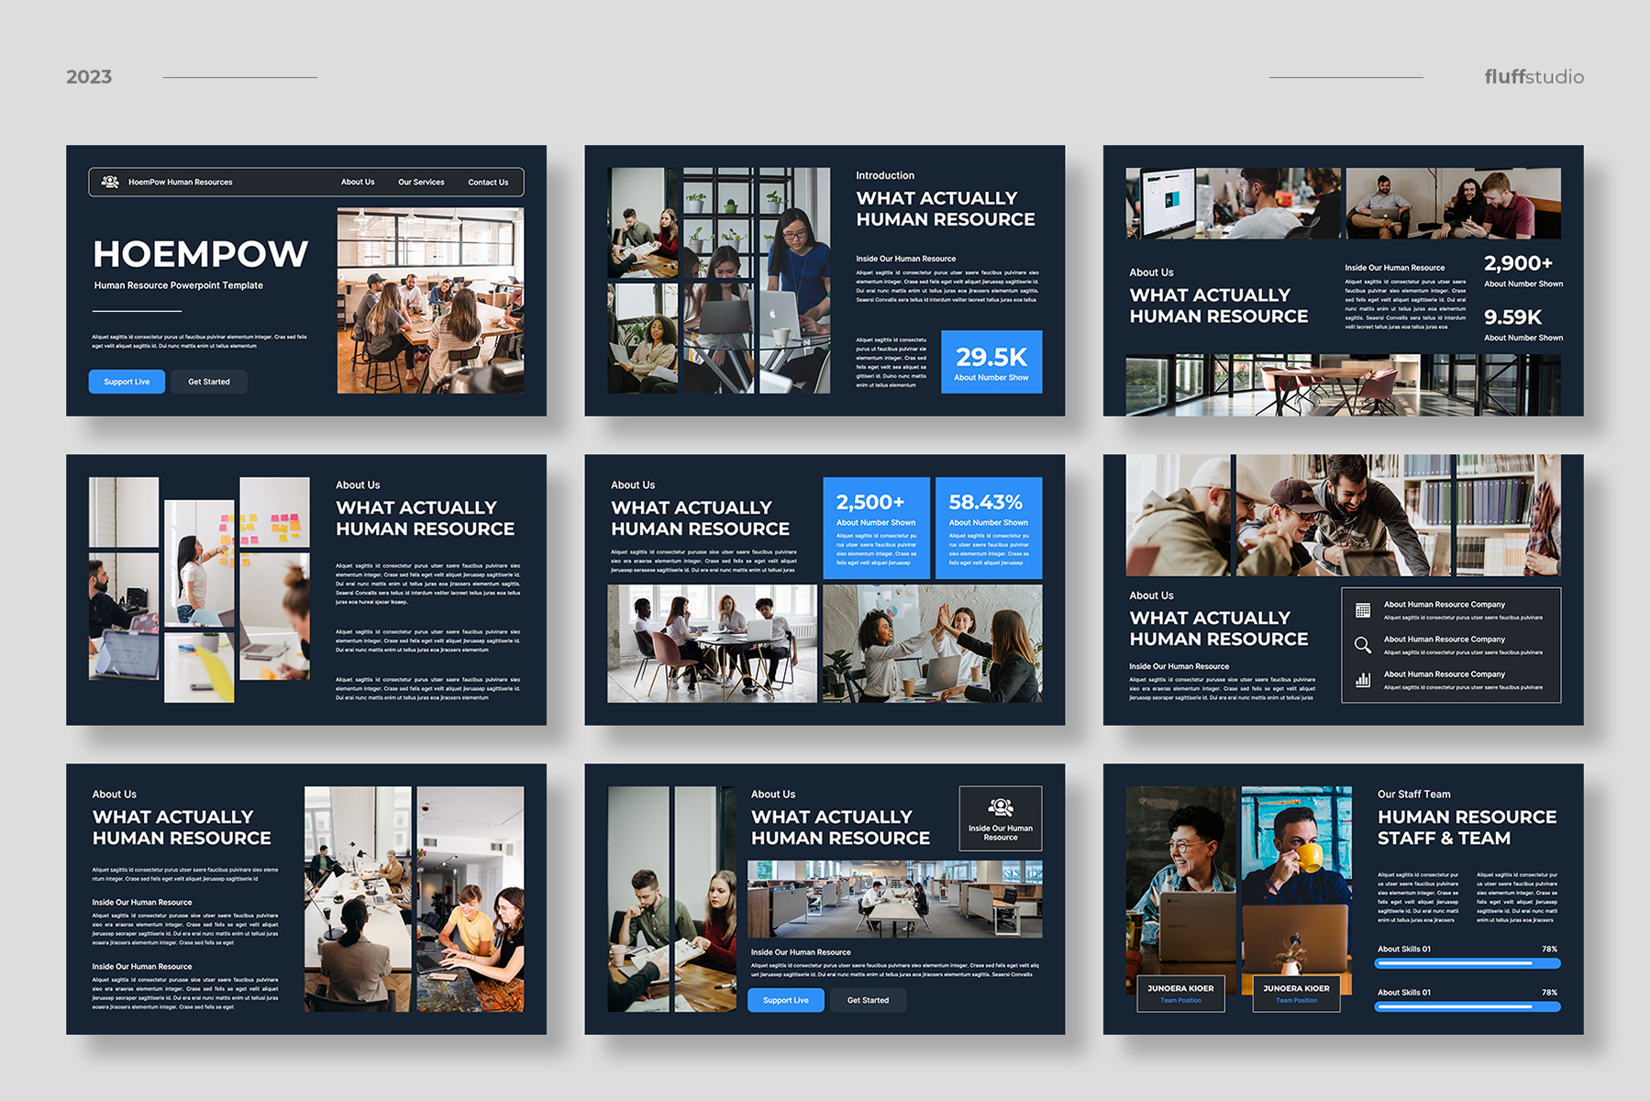This screenshot has width=1650, height=1101.
Task: Click Get Started below the open office photo
Action: pos(868,1000)
